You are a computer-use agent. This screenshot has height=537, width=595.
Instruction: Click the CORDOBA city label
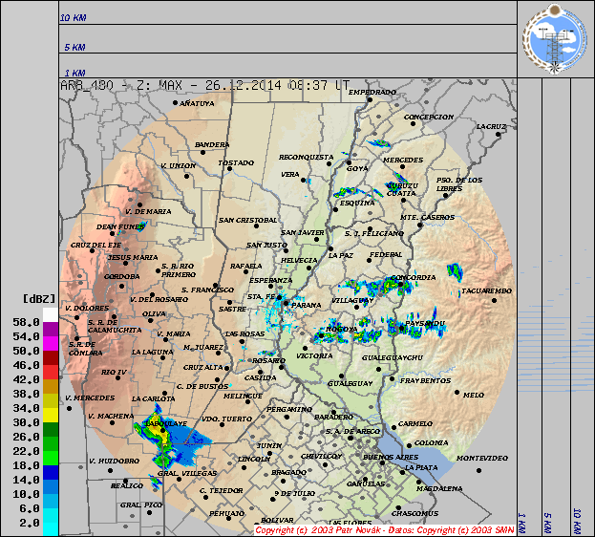point(122,277)
